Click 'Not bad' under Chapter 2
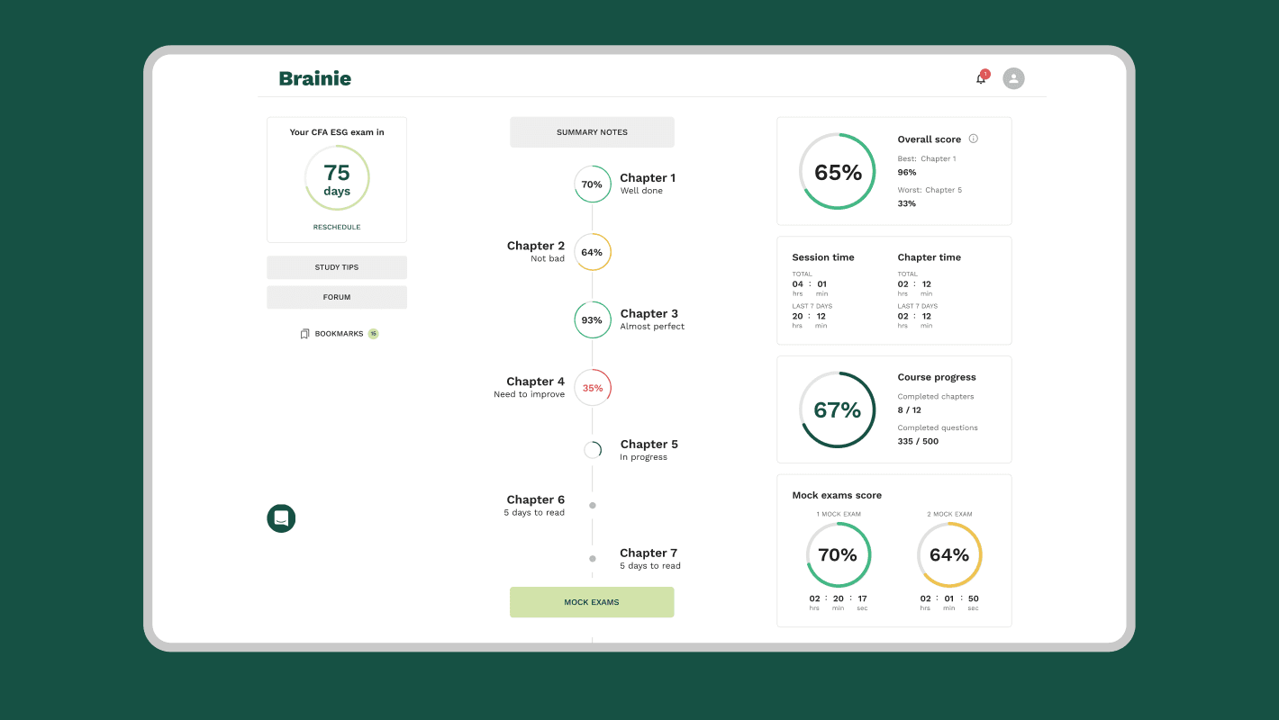 point(548,258)
